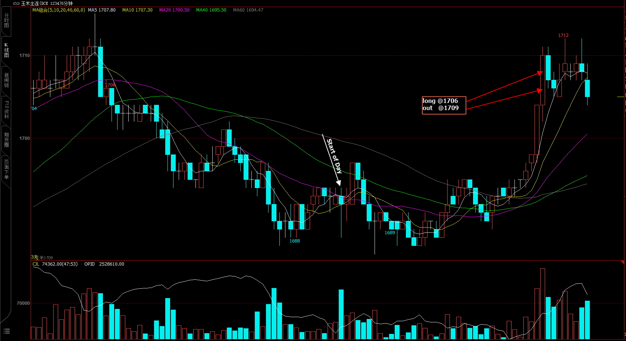
Task: Open the F10资料 side tab
Action: pos(6,110)
